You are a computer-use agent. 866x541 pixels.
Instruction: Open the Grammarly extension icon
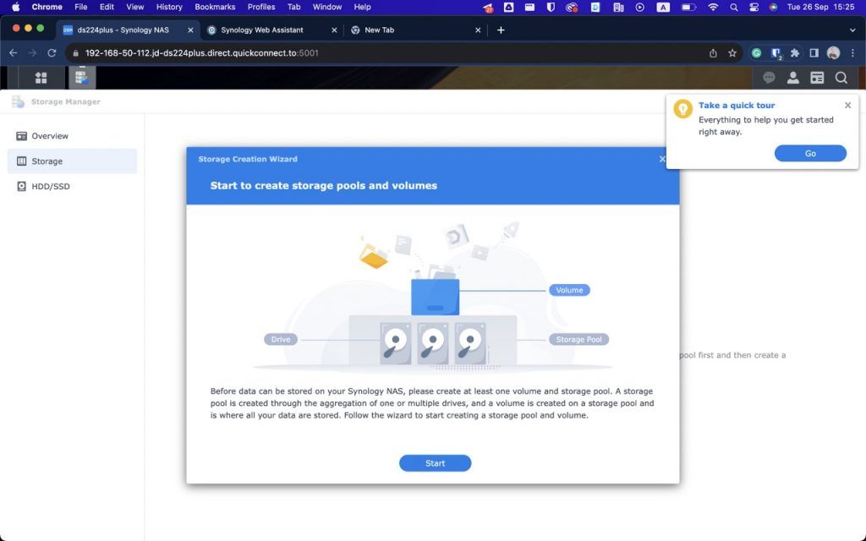pos(757,53)
